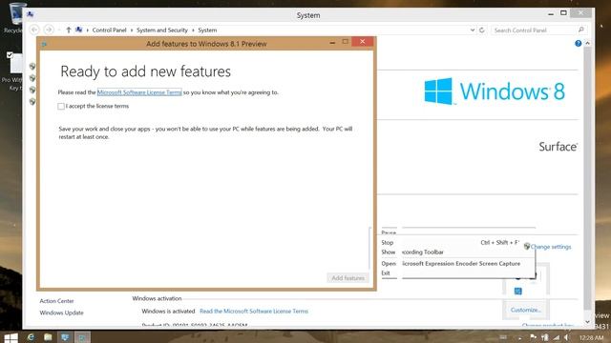
Task: Click the scroll up arrow in System window
Action: tap(588, 44)
